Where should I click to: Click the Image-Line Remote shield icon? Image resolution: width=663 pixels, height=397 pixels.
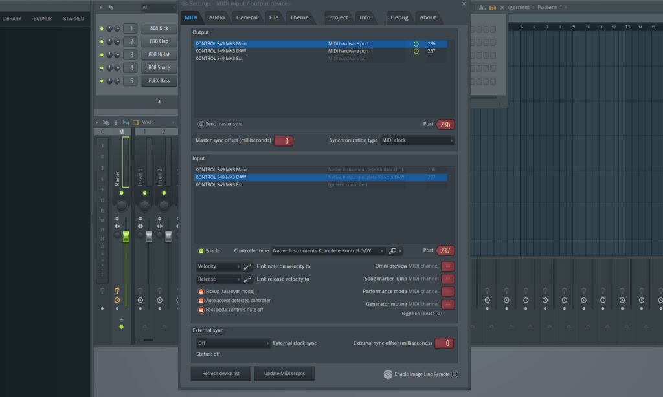coord(388,374)
